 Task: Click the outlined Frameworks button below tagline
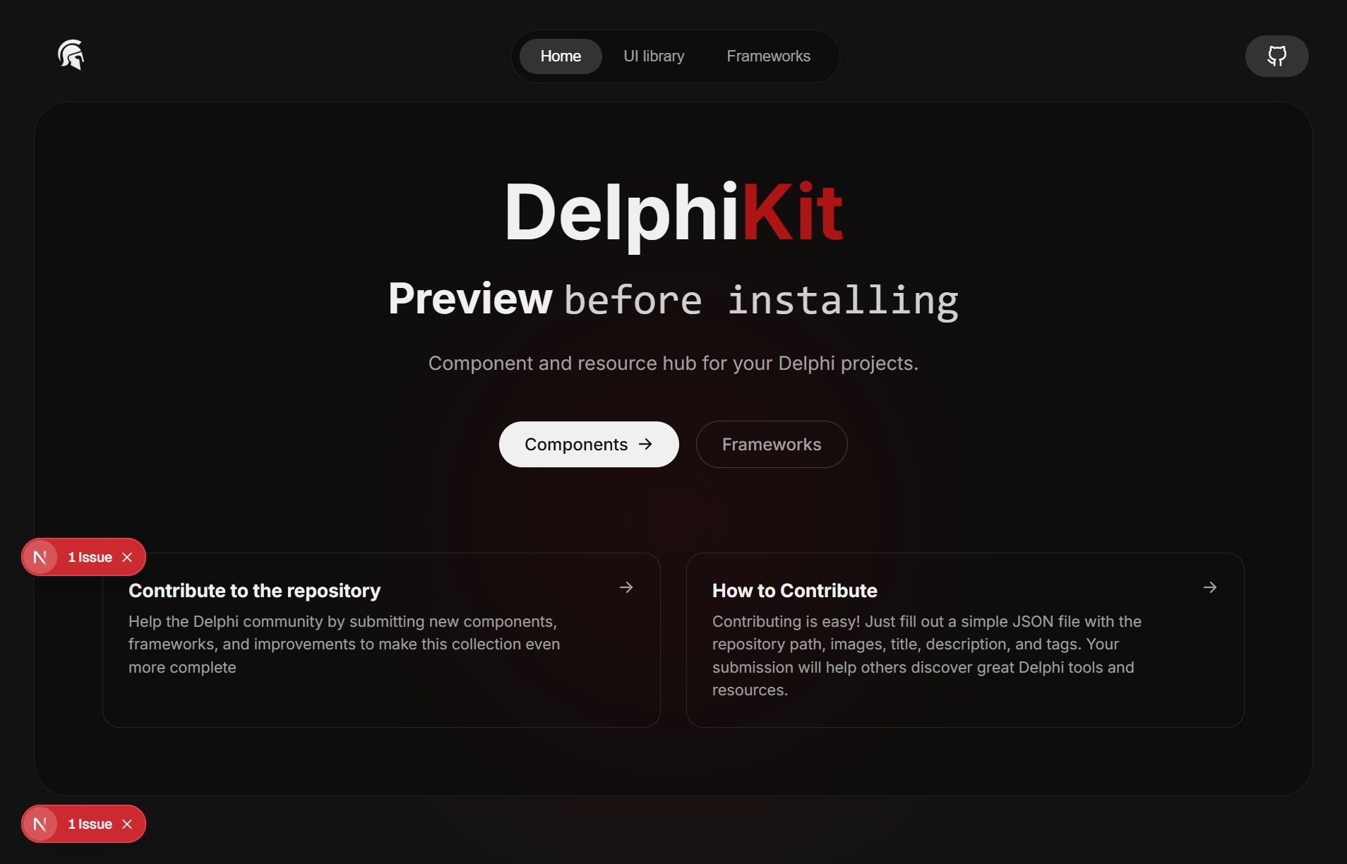coord(772,444)
